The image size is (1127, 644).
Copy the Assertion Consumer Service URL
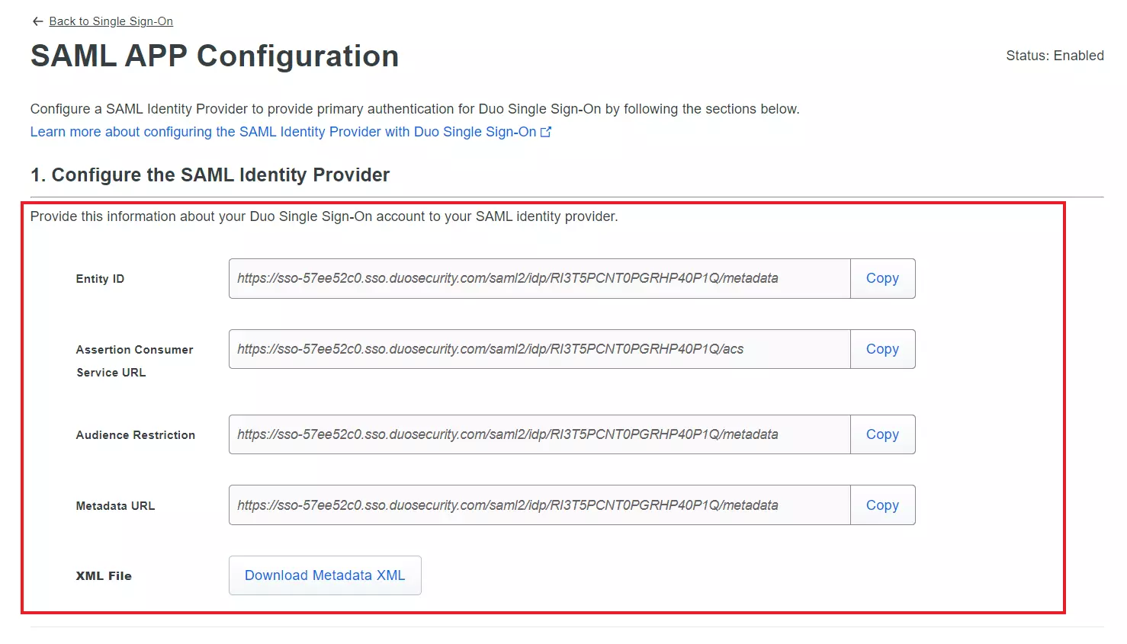click(882, 349)
